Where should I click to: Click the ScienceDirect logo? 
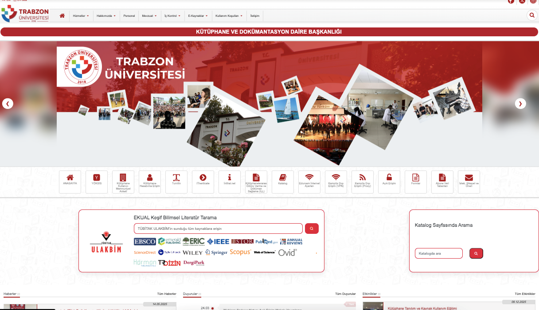click(x=145, y=252)
